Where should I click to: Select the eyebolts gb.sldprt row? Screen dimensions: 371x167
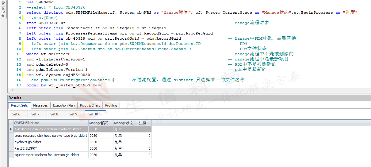pyautogui.click(x=51, y=142)
